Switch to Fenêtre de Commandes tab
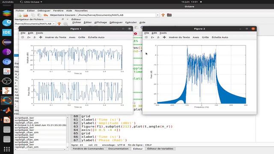Screen dimensions: 274x154 click(x=88, y=148)
